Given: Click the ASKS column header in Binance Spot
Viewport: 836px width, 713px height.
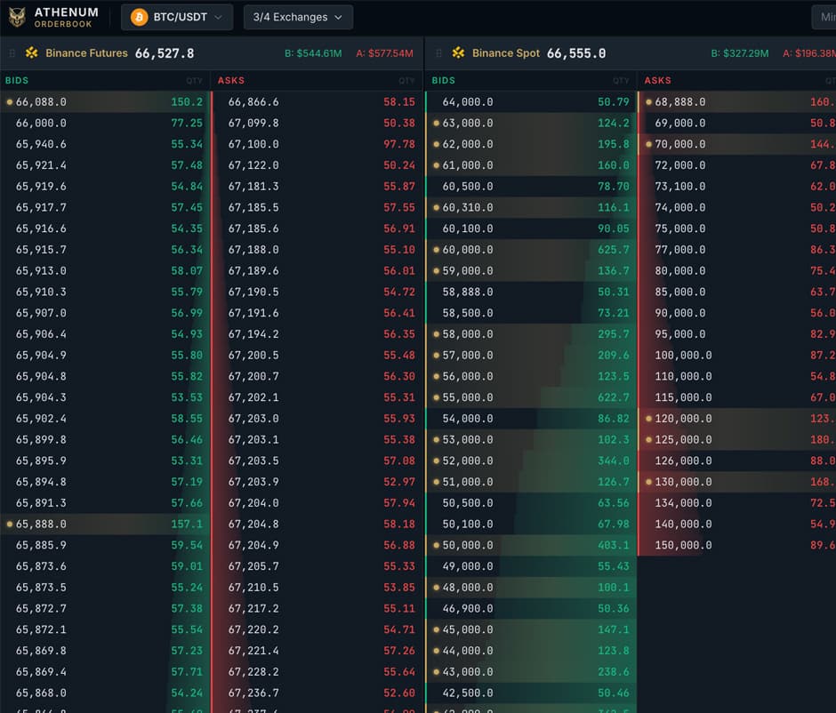Looking at the screenshot, I should (657, 81).
